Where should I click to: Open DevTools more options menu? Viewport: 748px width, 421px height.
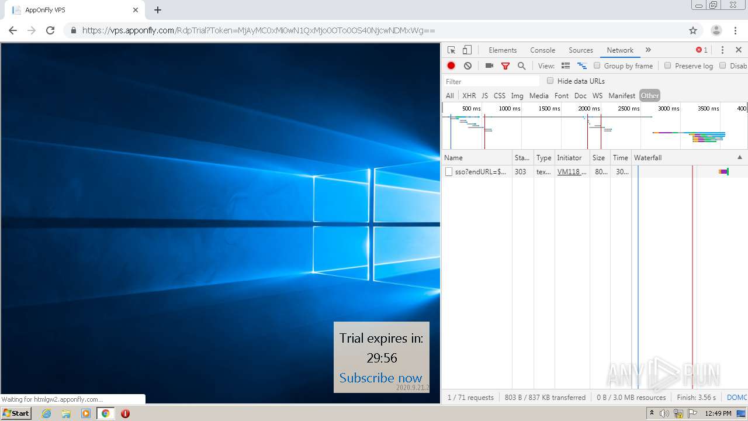(x=722, y=50)
